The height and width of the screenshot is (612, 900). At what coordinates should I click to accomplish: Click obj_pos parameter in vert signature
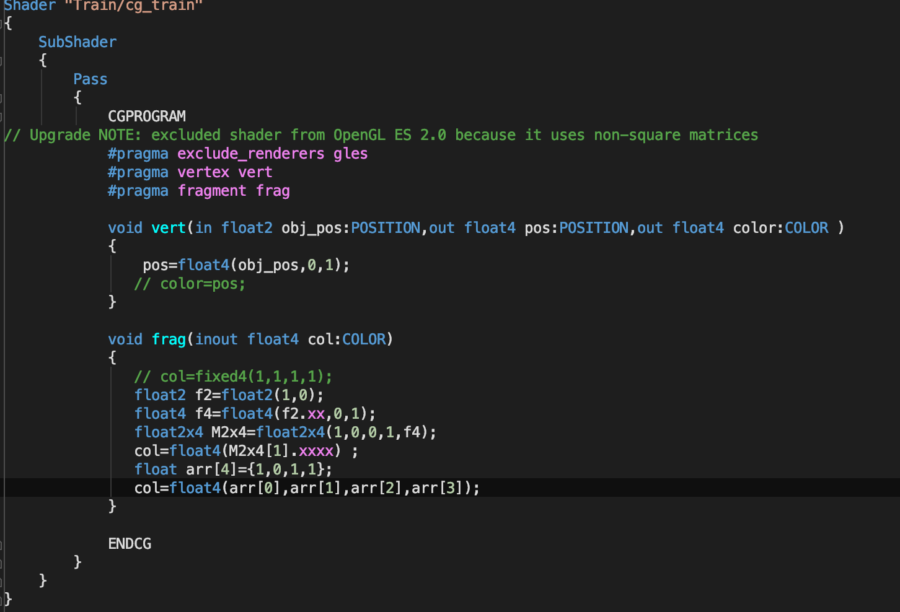tap(312, 228)
